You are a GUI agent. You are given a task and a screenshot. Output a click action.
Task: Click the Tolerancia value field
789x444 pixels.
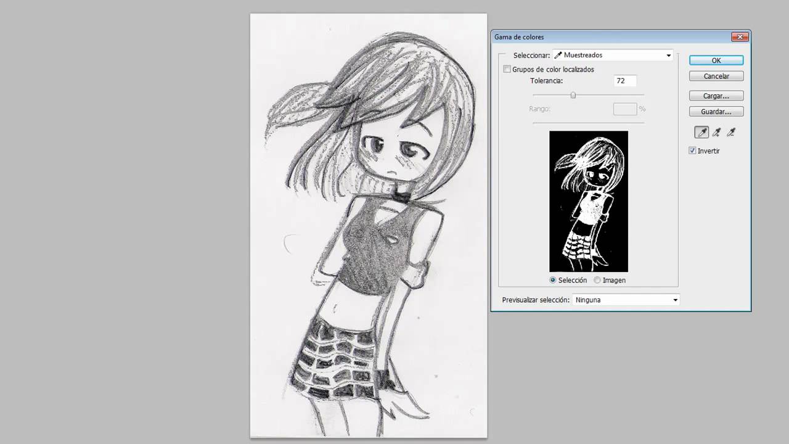pyautogui.click(x=625, y=81)
